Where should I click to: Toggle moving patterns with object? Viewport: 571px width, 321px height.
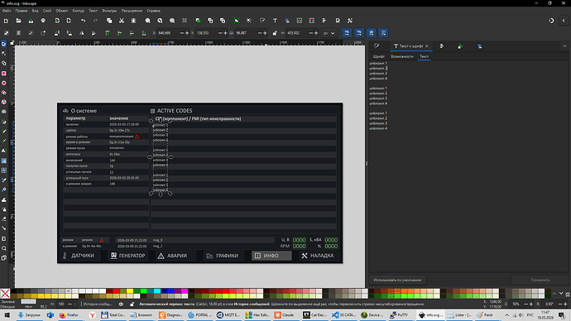tap(383, 33)
